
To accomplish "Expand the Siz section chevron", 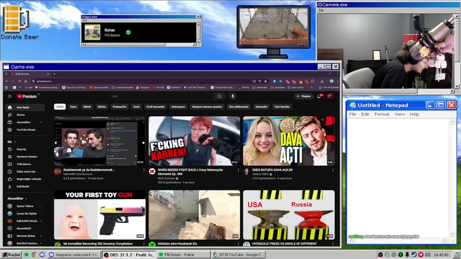I will tap(15, 142).
